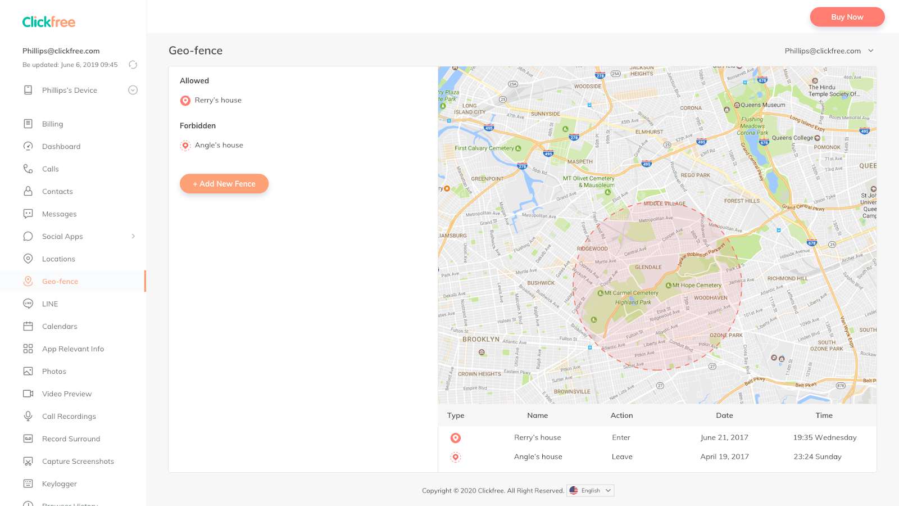
Task: Click the Geo-fence page heading
Action: tap(196, 51)
